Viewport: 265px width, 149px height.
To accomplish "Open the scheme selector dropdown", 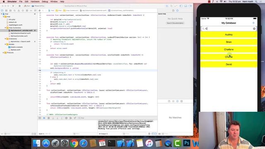I will (27, 6).
